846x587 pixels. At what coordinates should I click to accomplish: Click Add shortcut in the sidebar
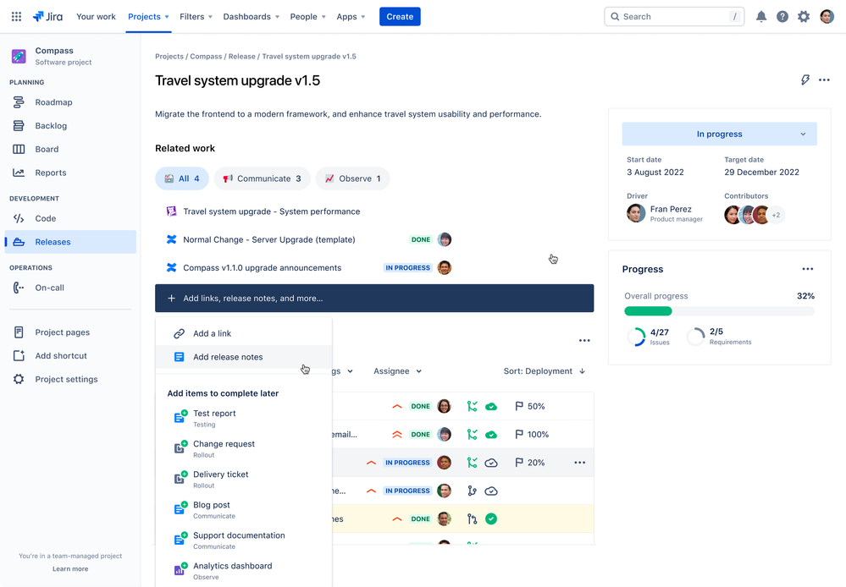click(70, 356)
